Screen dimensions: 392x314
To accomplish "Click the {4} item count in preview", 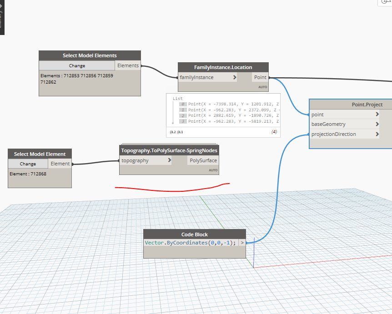I will (x=274, y=132).
